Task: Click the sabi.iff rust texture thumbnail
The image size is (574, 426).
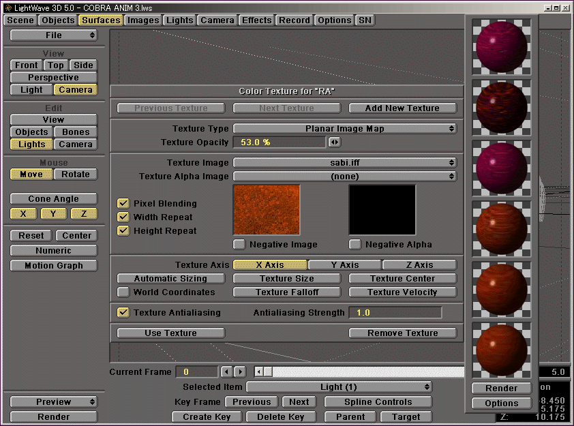Action: click(x=267, y=210)
